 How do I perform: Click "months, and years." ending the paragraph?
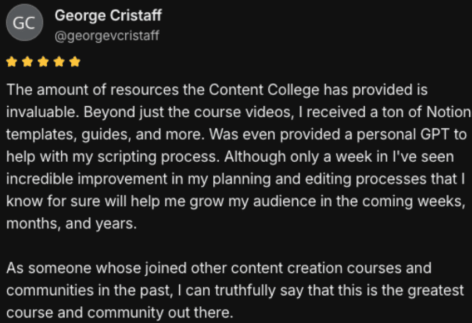(71, 223)
